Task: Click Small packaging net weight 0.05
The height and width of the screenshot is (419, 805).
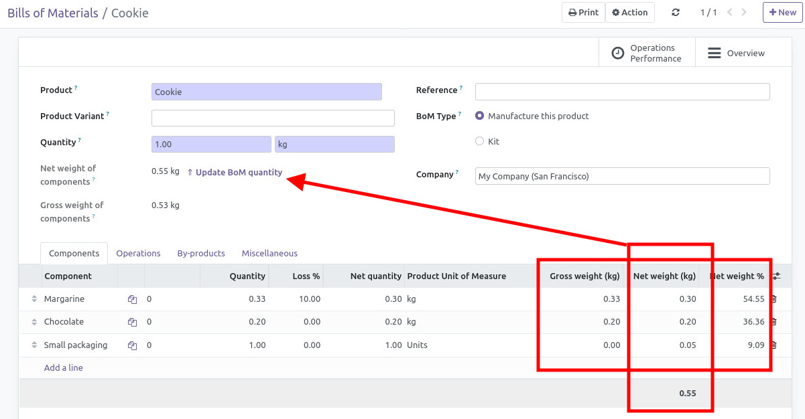Action: [688, 345]
